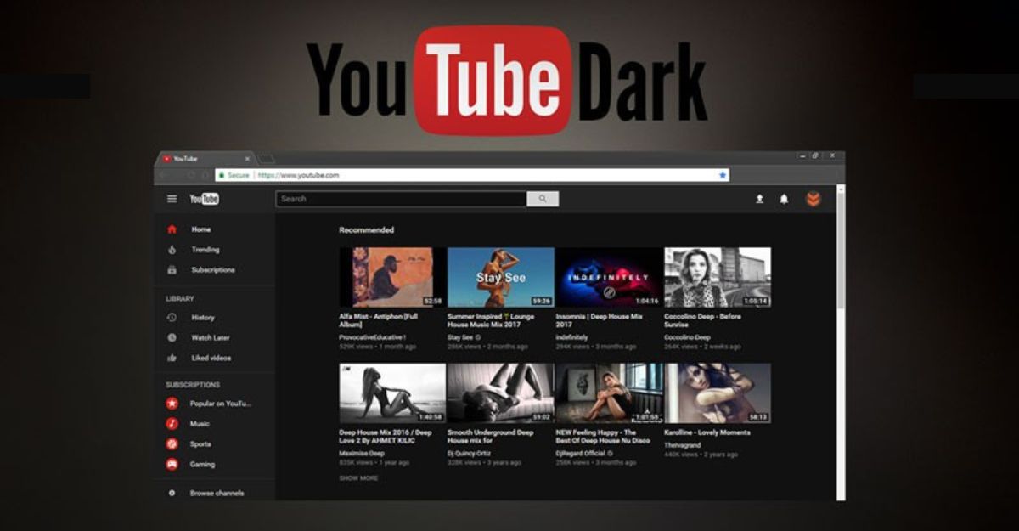Open the Stay See video thumbnail
This screenshot has width=1019, height=531.
501,277
